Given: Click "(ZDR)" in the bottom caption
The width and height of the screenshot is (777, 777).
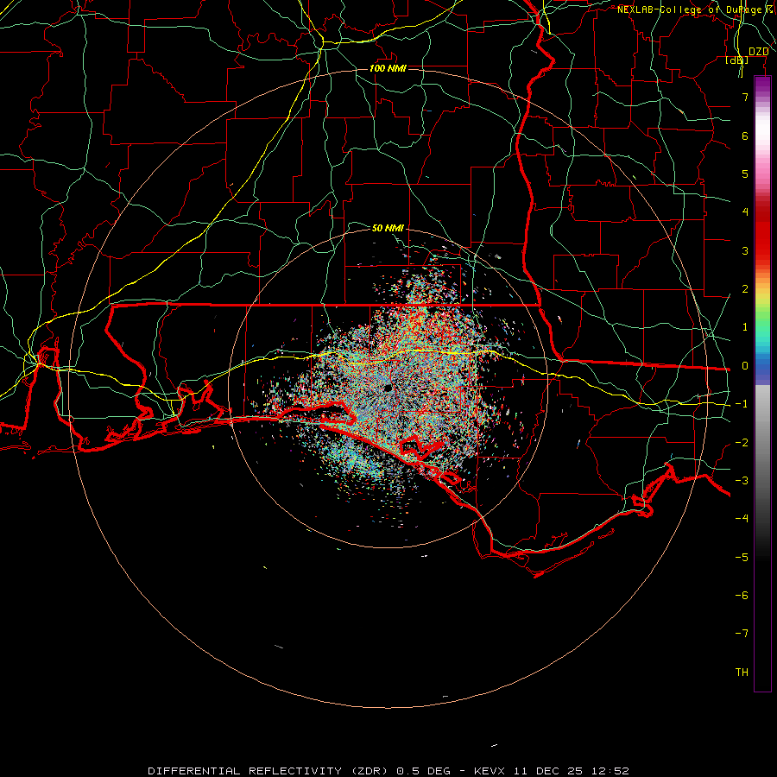Looking at the screenshot, I should click(371, 771).
